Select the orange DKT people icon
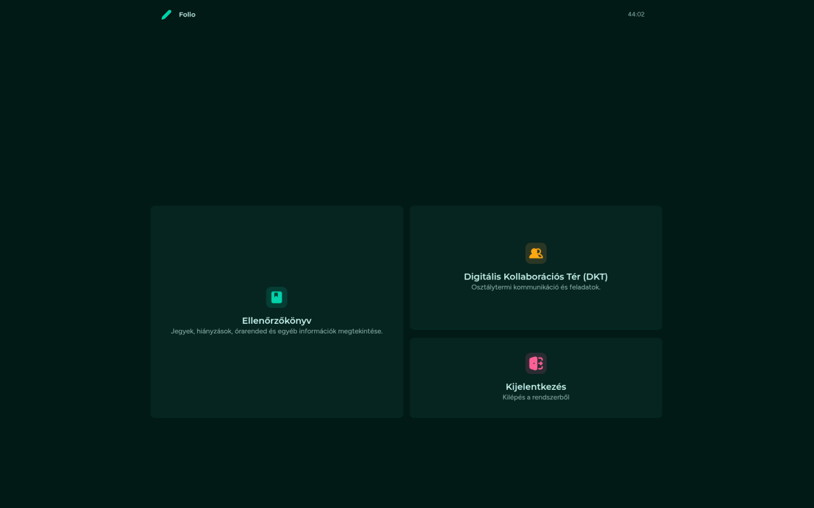 click(x=536, y=253)
